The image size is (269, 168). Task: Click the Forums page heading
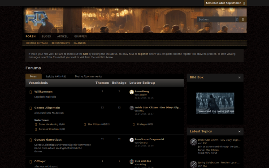tap(33, 68)
